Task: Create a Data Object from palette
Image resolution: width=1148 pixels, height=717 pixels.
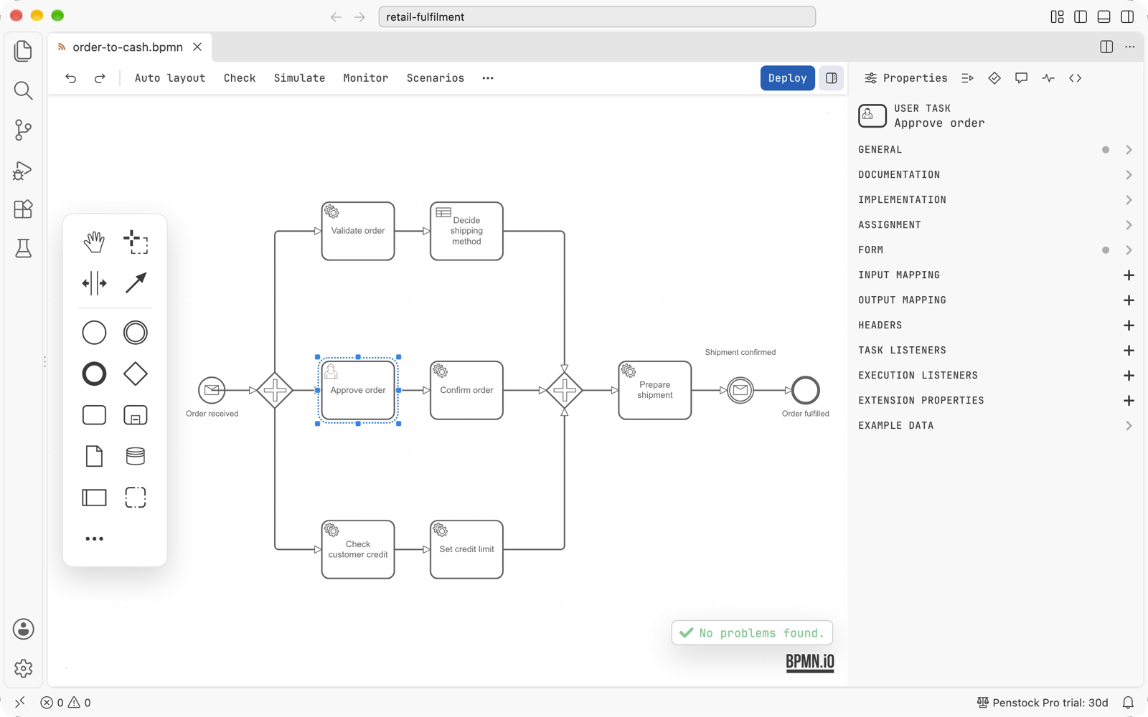Action: click(94, 456)
